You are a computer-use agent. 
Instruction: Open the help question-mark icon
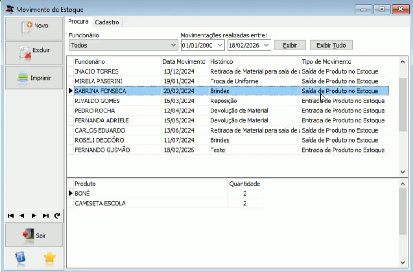[20, 257]
